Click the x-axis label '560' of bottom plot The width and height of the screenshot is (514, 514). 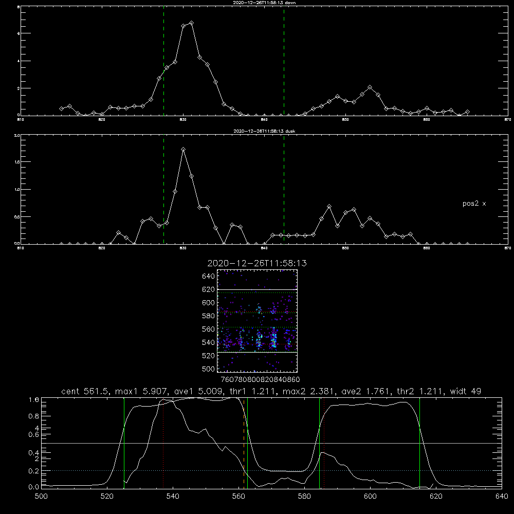click(x=238, y=497)
